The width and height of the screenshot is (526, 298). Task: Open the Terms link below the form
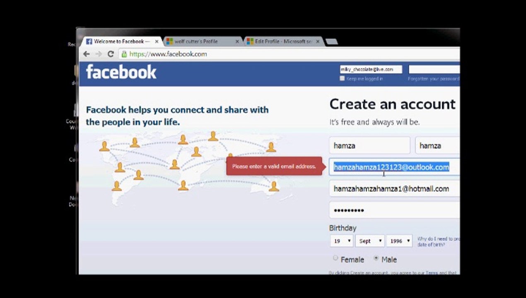click(x=432, y=273)
